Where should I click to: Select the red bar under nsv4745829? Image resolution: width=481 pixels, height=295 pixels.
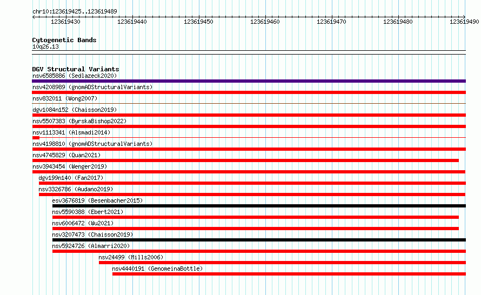pos(245,160)
